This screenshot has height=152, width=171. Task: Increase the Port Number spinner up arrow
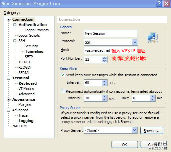(104, 58)
